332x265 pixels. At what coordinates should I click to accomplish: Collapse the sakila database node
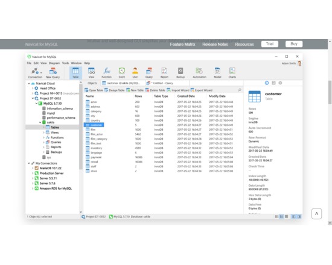pyautogui.click(x=40, y=122)
